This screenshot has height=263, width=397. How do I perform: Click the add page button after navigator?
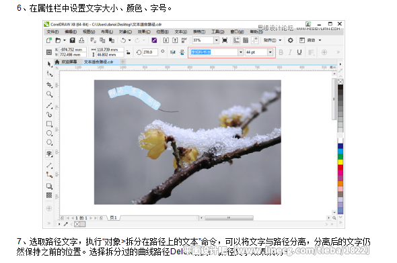click(102, 217)
